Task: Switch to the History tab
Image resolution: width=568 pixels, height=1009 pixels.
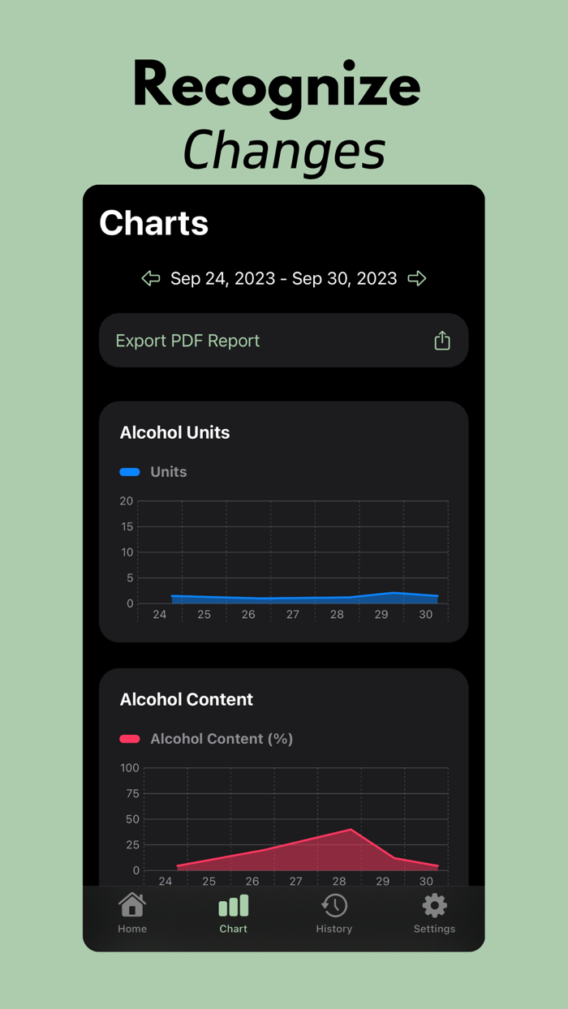Action: coord(333,929)
